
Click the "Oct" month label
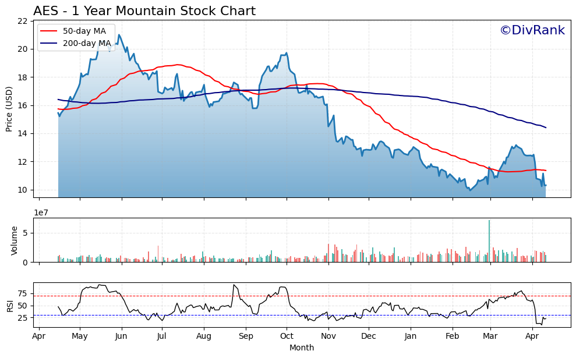tap(287, 336)
